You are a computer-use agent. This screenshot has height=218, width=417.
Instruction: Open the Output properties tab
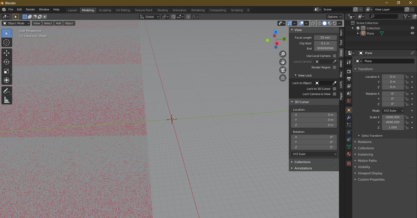click(x=348, y=79)
